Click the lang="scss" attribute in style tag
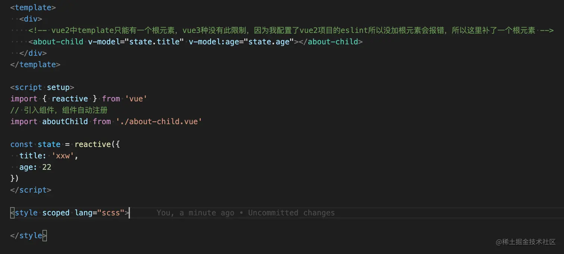 (100, 213)
